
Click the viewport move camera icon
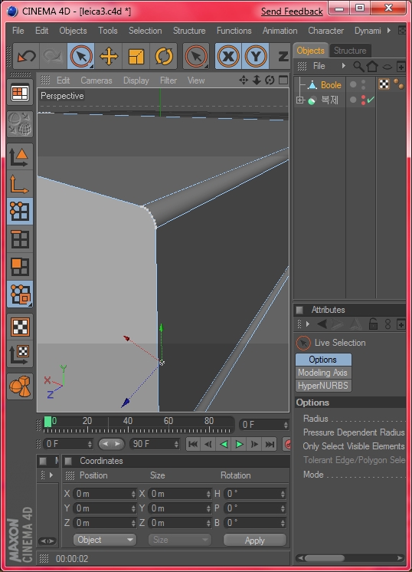click(x=244, y=80)
